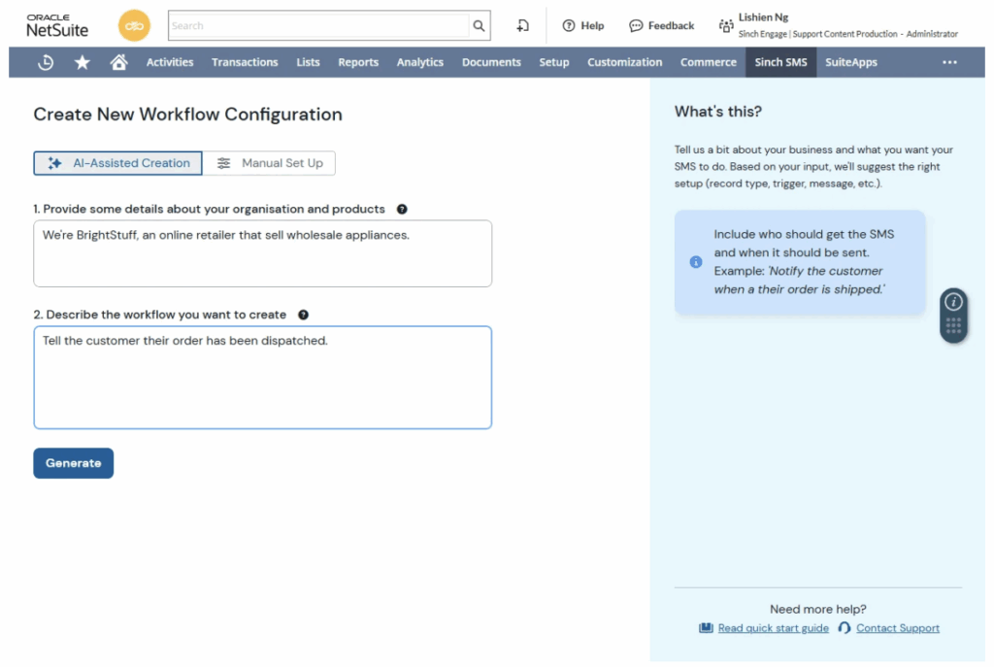
Task: Open the Customization menu
Action: click(624, 62)
